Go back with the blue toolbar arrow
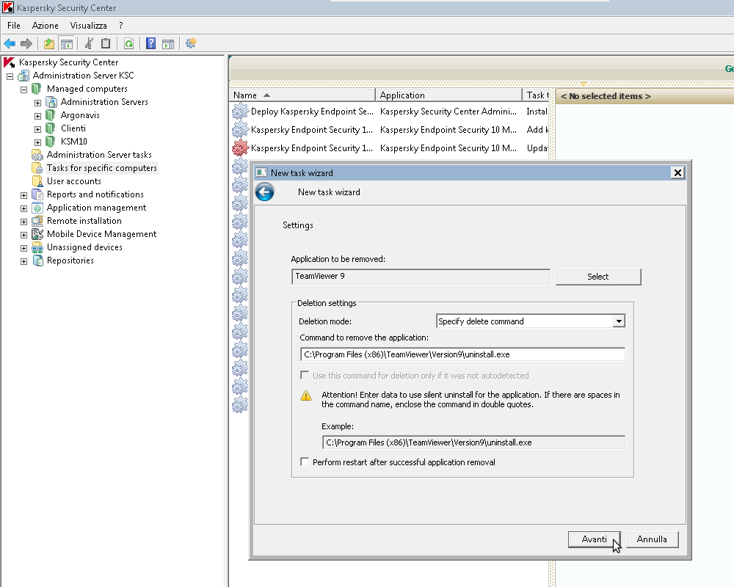734x587 pixels. 10,43
